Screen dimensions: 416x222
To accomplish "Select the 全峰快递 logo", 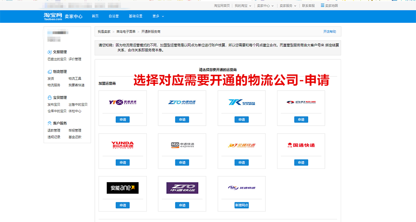I will 241,145.
